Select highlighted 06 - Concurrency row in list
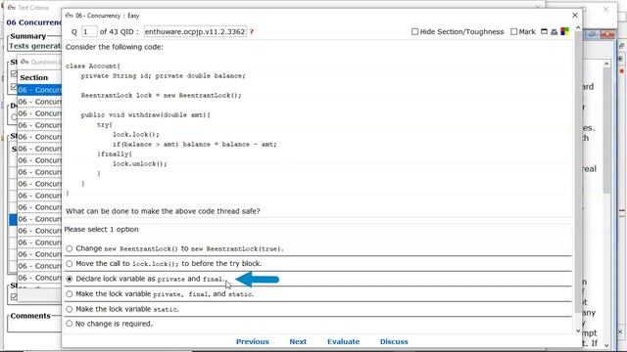The width and height of the screenshot is (627, 352). click(x=39, y=90)
